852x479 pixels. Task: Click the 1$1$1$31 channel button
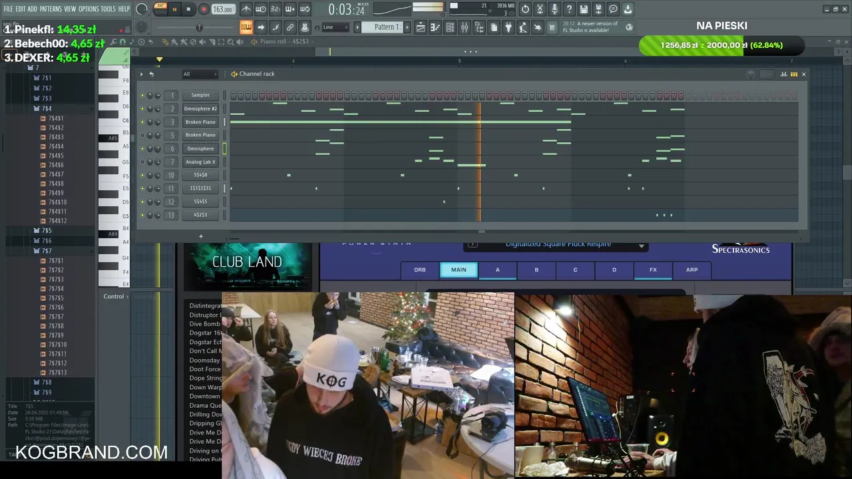point(200,188)
